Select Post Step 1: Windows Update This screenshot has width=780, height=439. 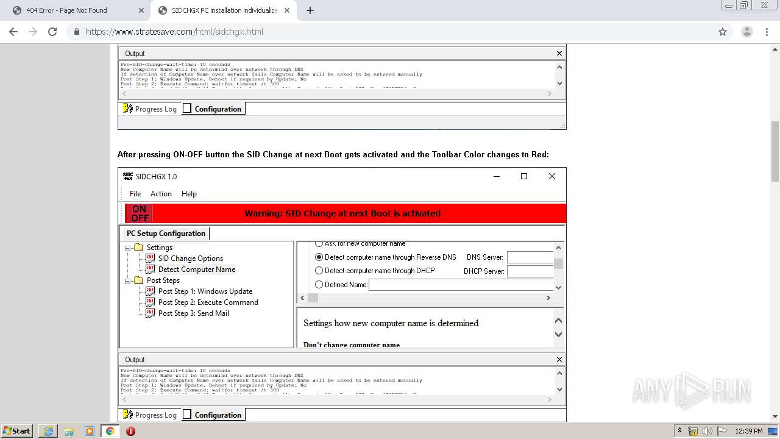pos(205,291)
